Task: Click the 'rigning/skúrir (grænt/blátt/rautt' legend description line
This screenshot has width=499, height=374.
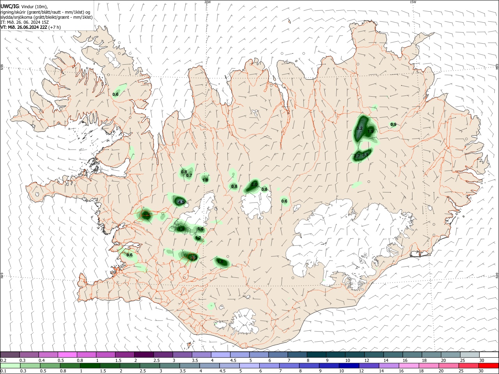Action: tap(45, 12)
